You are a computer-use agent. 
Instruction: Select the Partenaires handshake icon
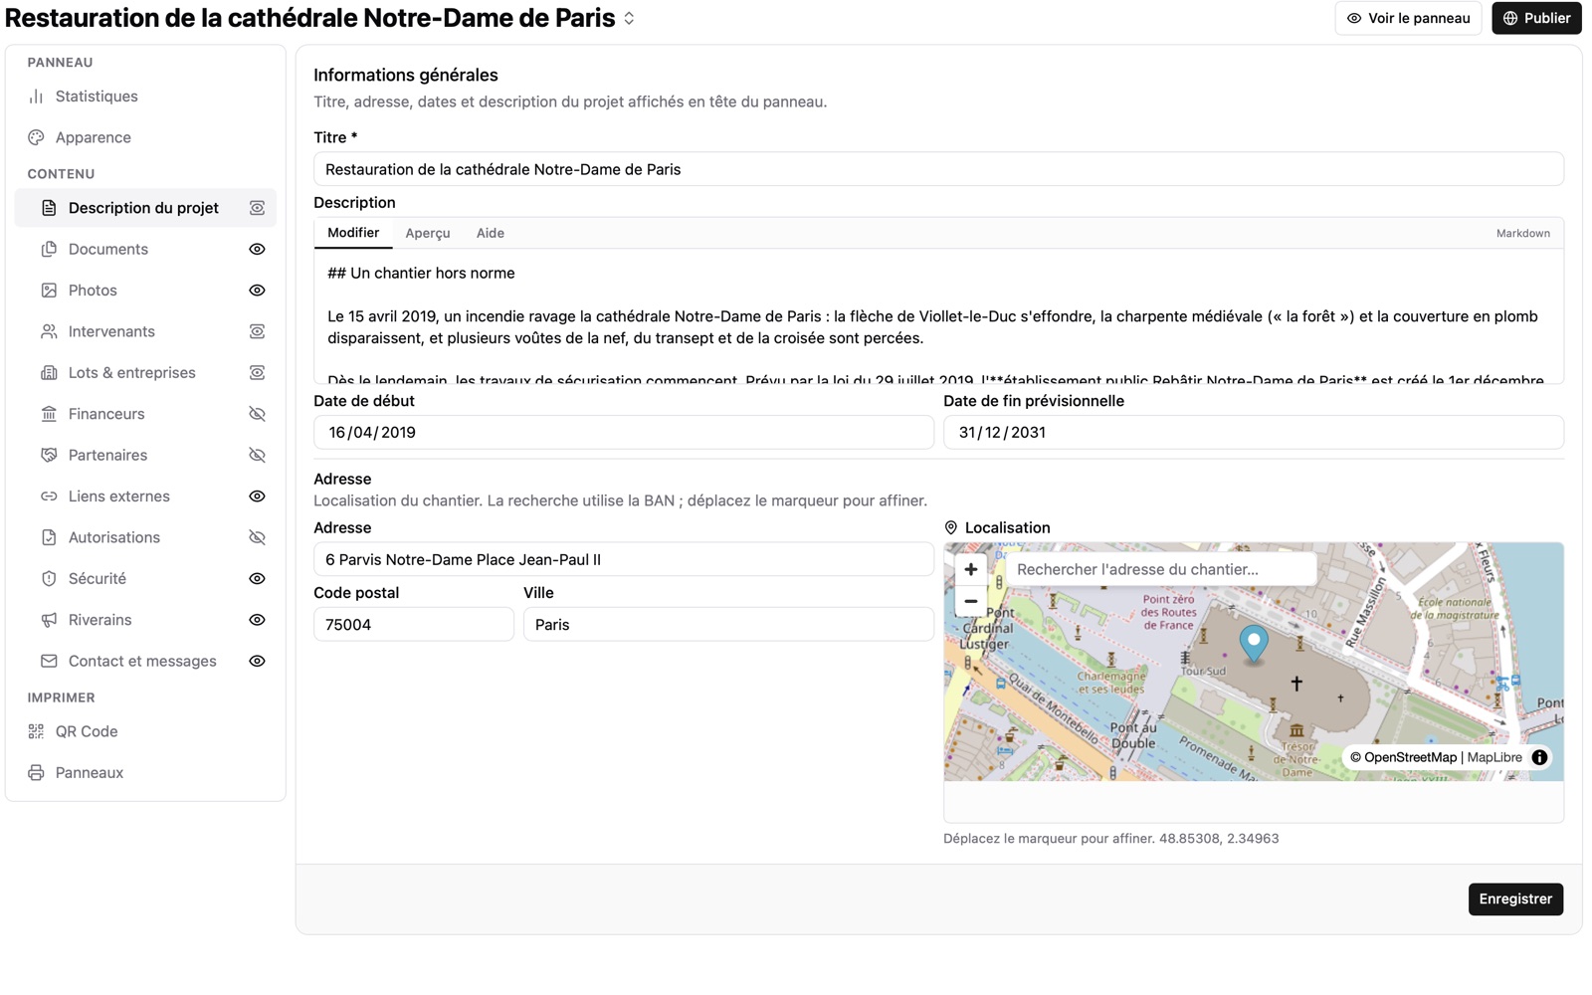[x=49, y=455]
